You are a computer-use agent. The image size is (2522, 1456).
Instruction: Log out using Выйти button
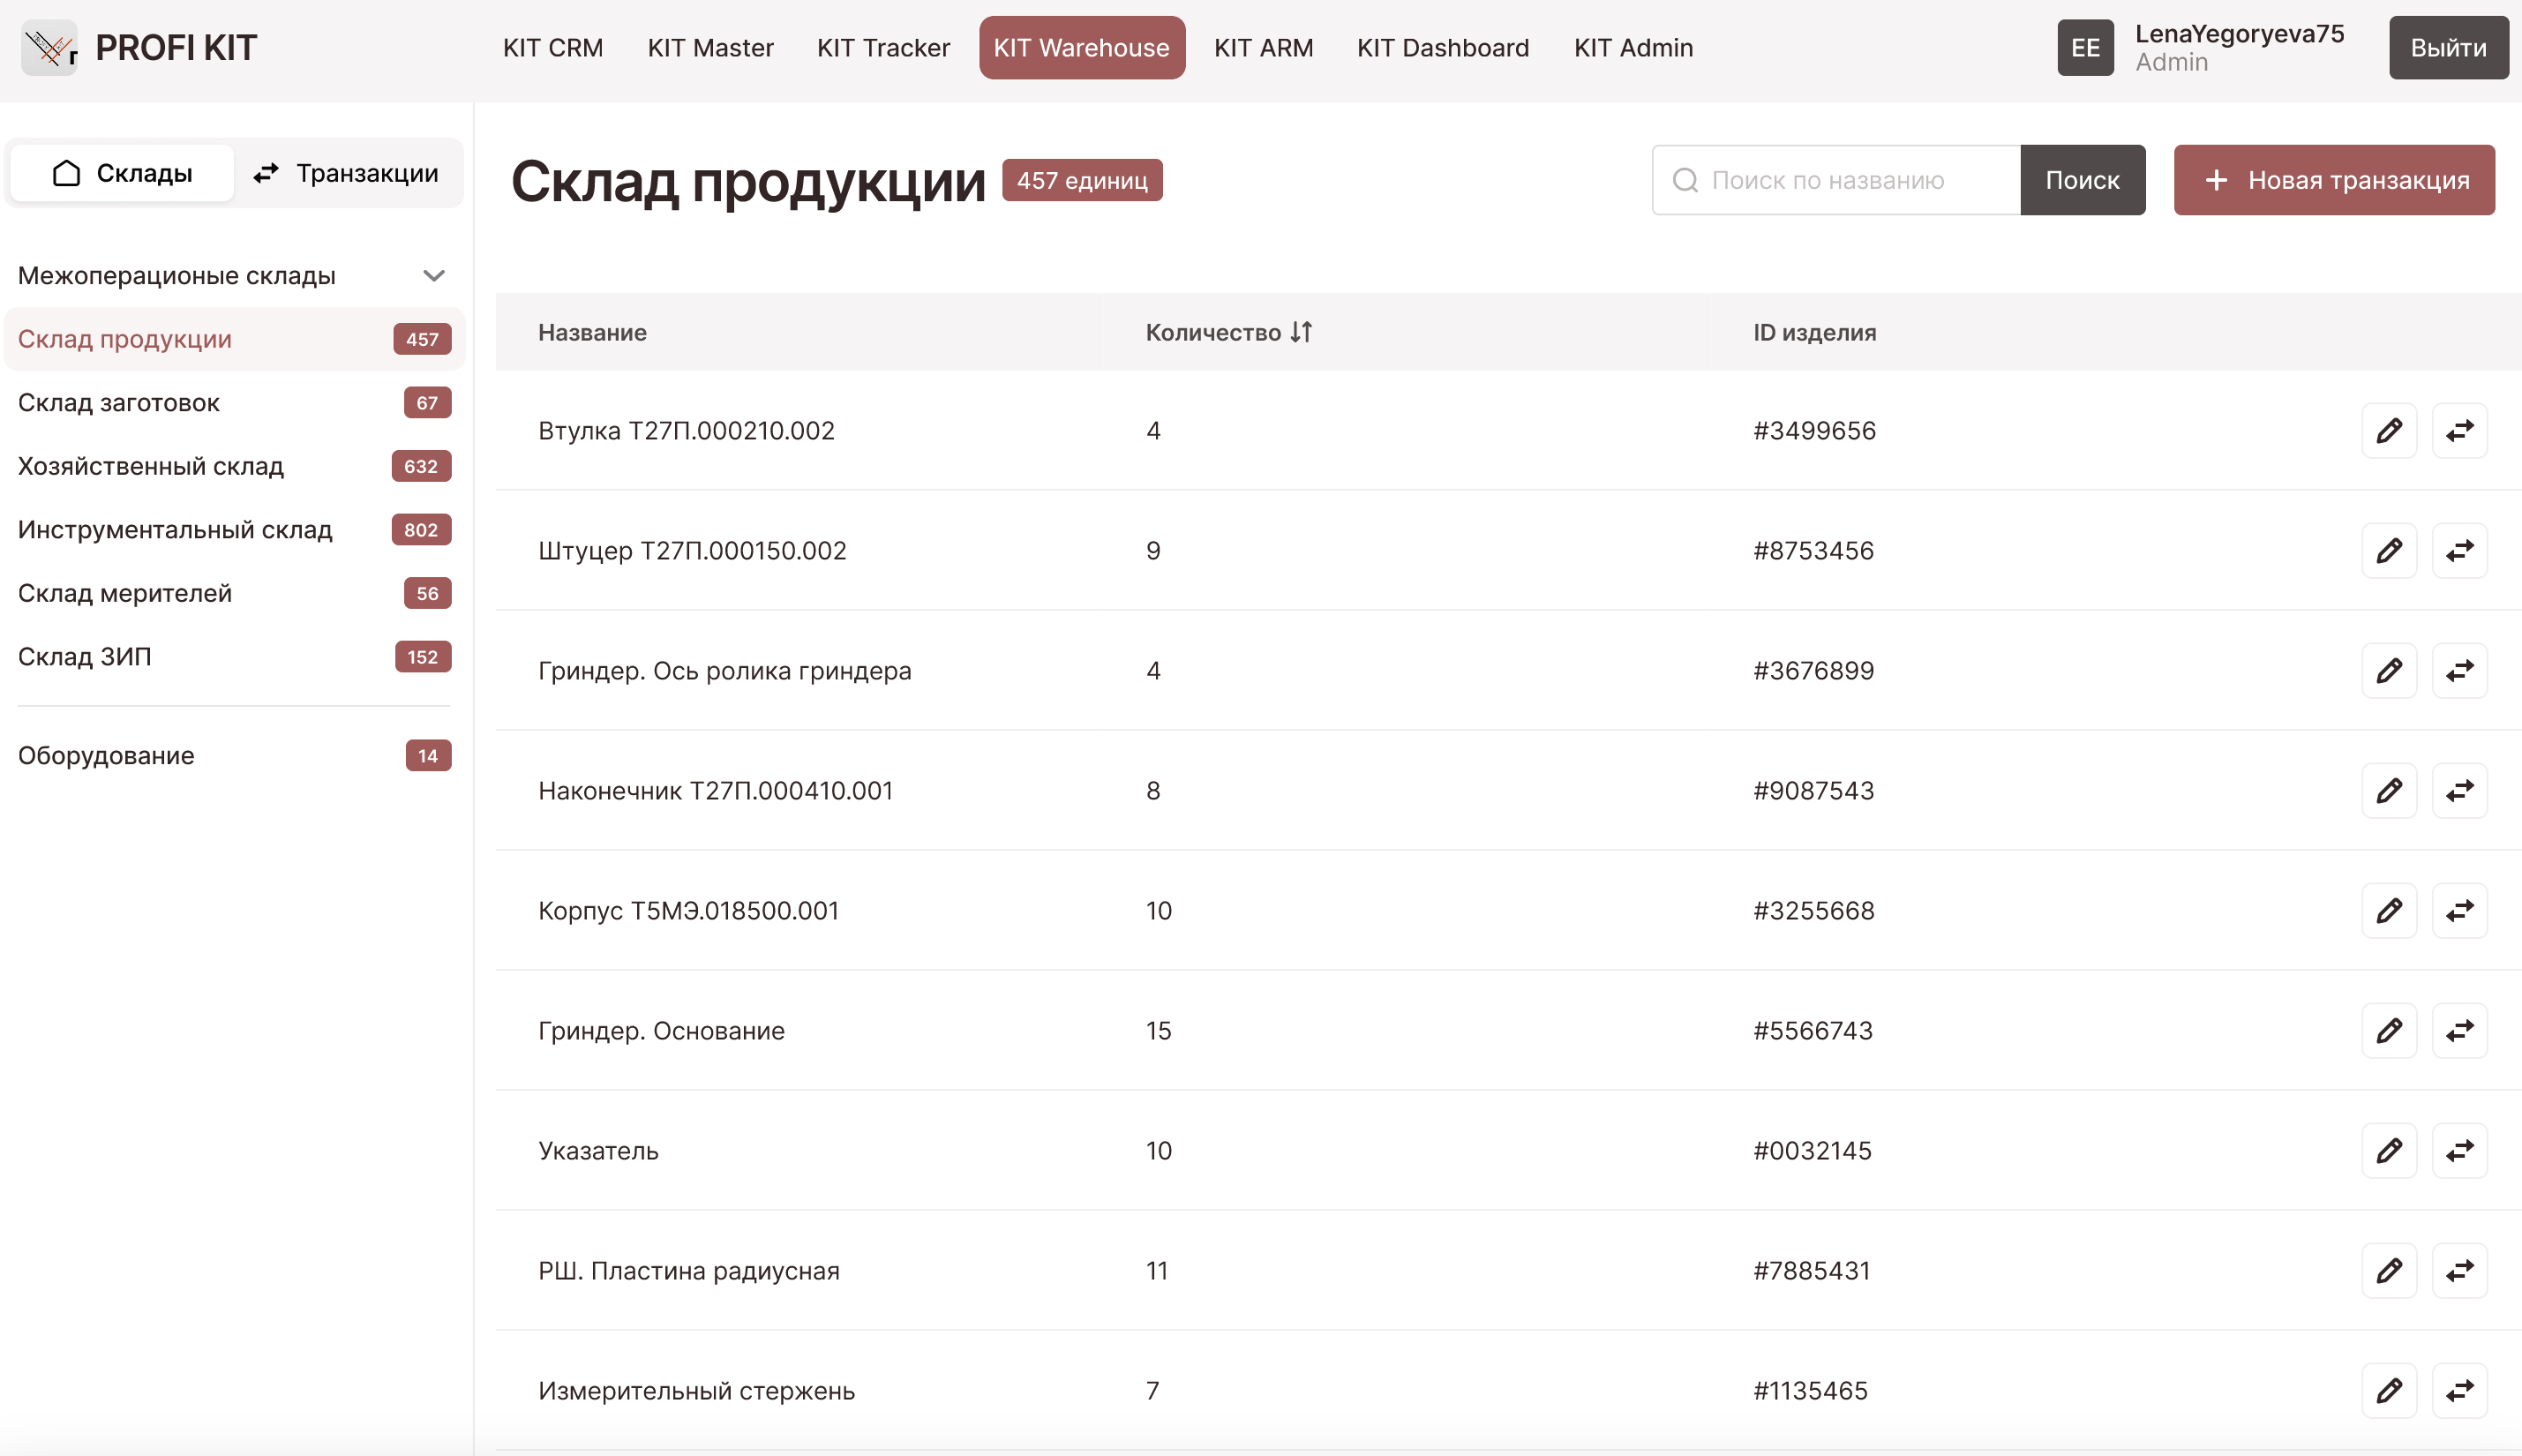2447,48
